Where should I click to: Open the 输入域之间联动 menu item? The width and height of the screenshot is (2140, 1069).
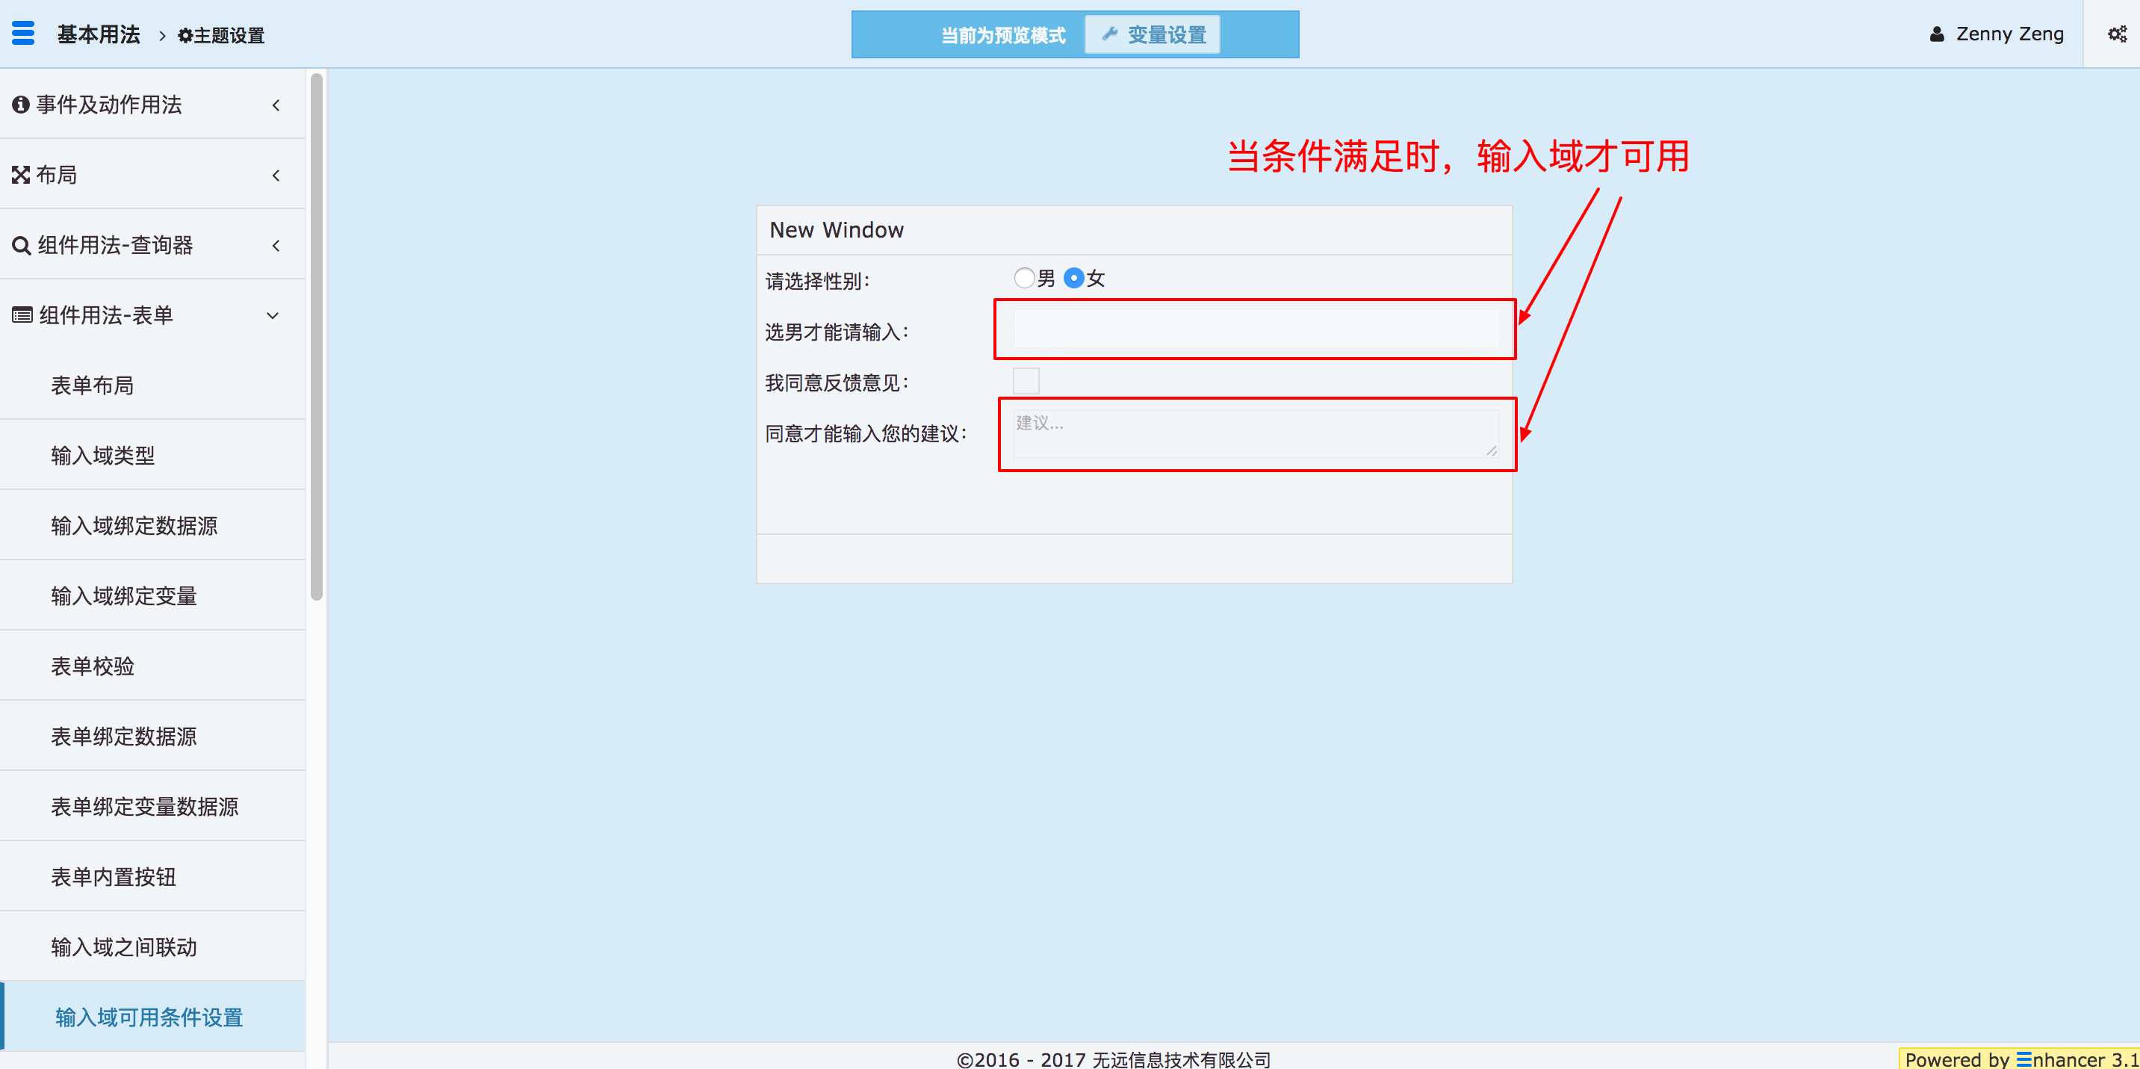[124, 947]
